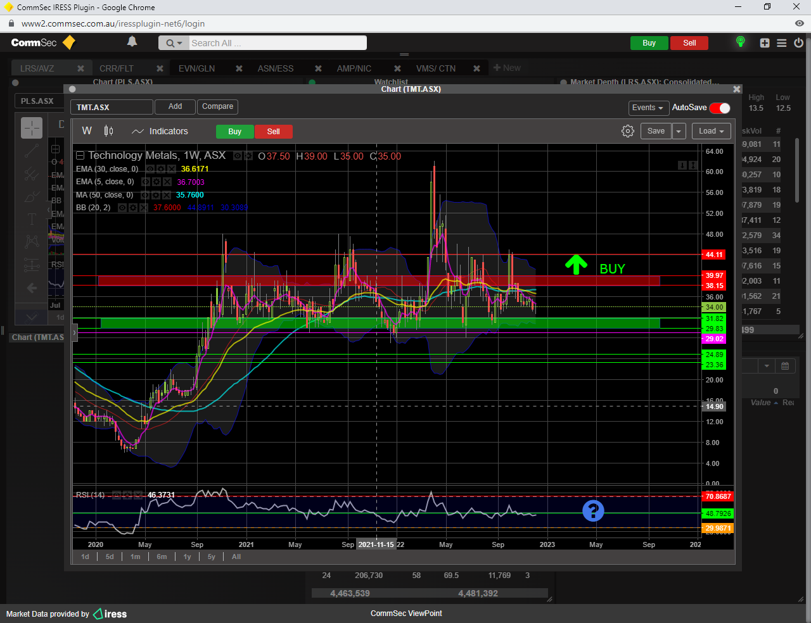Open the Events dropdown
The width and height of the screenshot is (811, 623).
coord(648,108)
